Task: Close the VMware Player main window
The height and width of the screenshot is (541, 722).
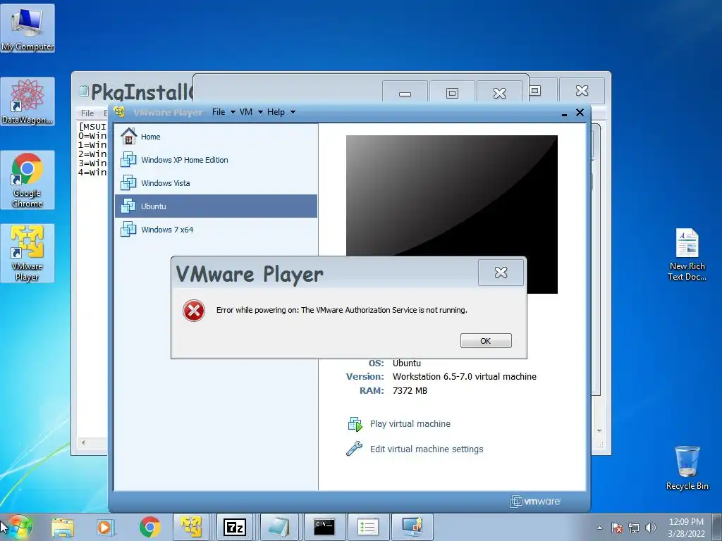Action: 580,112
